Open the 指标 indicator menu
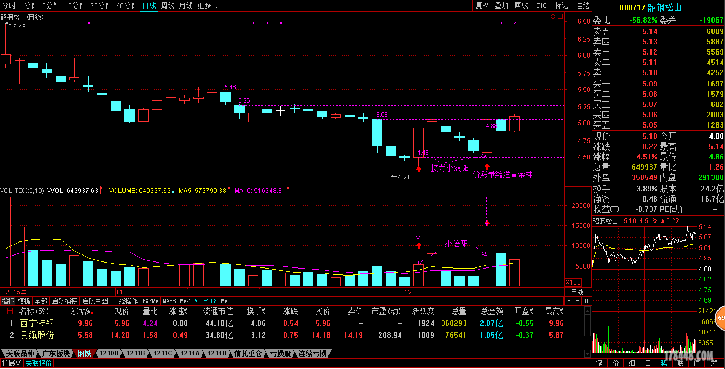The height and width of the screenshot is (369, 725). [8, 301]
